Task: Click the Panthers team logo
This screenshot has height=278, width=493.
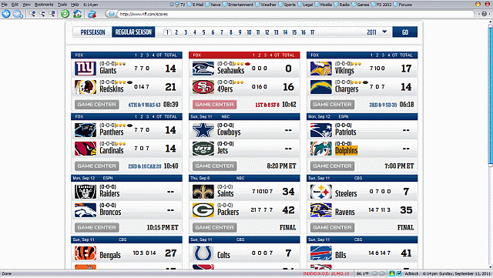Action: (x=86, y=130)
